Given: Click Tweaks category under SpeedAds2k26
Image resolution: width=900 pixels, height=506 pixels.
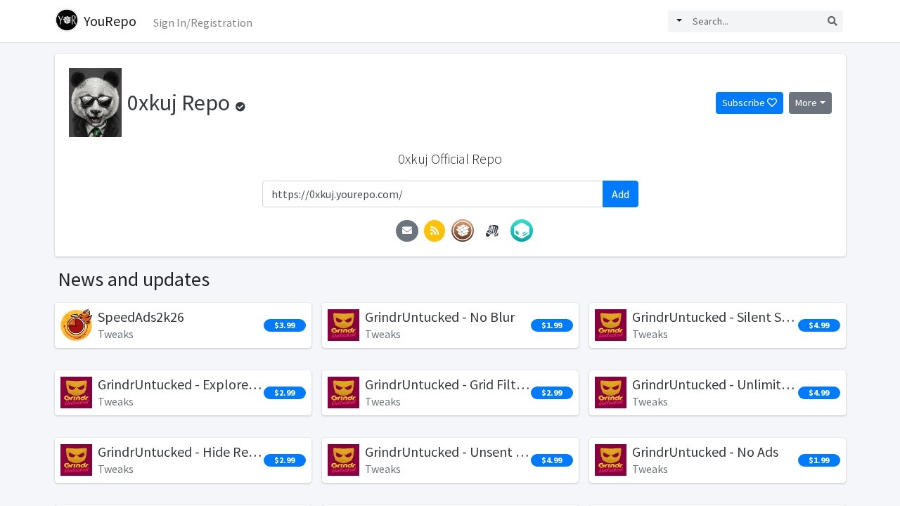Looking at the screenshot, I should (x=115, y=335).
